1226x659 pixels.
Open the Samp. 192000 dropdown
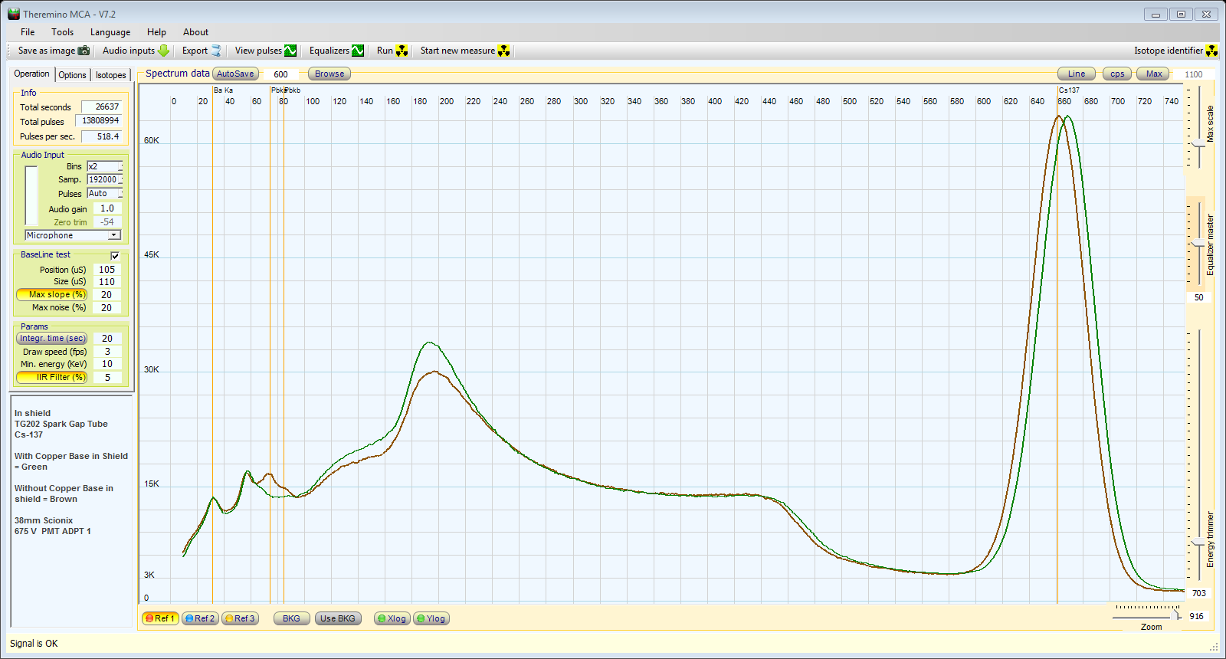pos(120,179)
